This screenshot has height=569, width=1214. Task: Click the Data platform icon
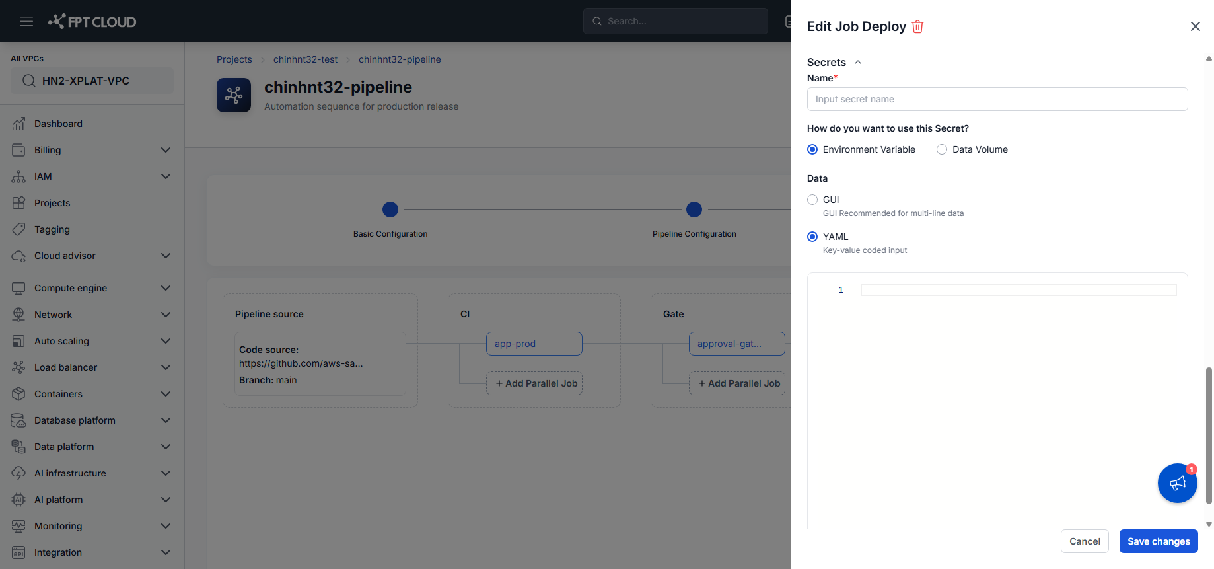(18, 447)
